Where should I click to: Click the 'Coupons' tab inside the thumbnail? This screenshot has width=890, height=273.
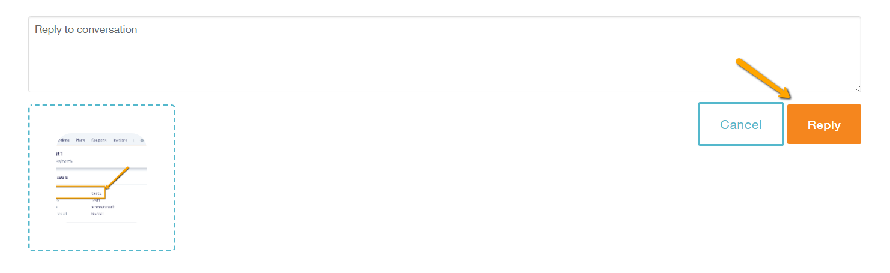pos(99,140)
